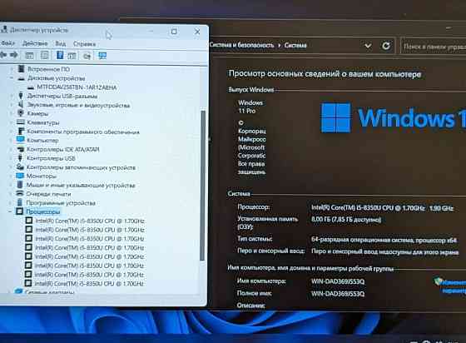Expand the Клавиатуры node
The width and height of the screenshot is (466, 343).
tap(12, 122)
